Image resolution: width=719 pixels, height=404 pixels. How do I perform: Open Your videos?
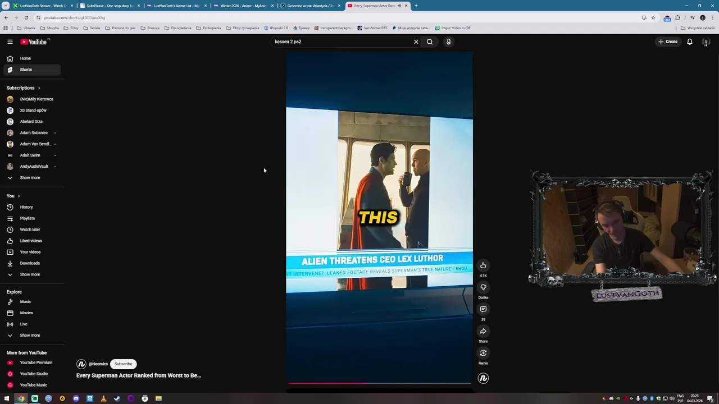click(x=31, y=252)
